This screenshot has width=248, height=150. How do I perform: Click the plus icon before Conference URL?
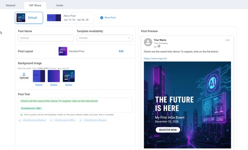tap(51, 120)
